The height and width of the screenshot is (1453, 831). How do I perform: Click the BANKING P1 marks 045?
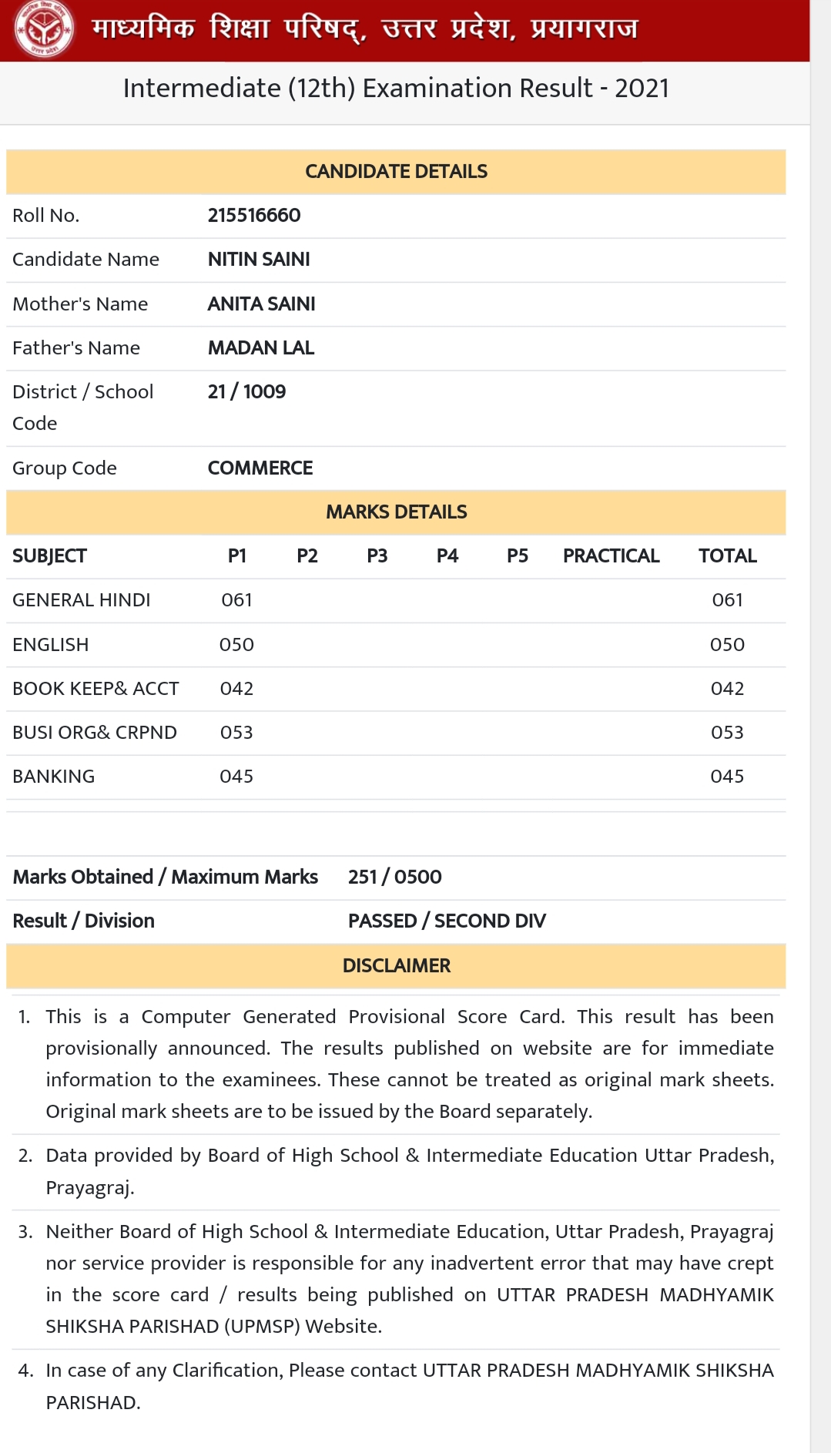(x=236, y=777)
